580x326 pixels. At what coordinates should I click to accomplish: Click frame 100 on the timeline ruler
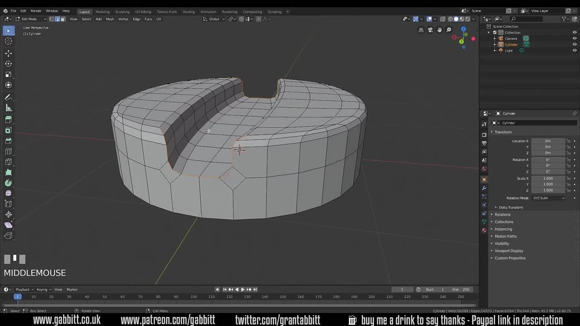(x=193, y=297)
